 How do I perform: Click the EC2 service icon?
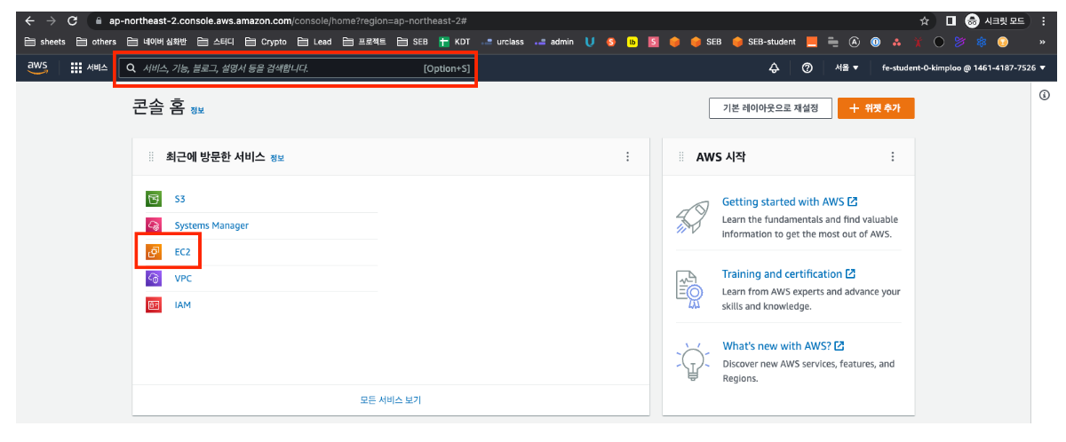click(154, 252)
